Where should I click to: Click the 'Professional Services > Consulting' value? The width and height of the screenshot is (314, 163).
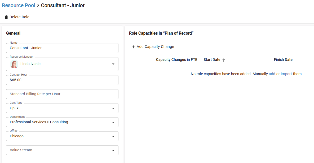pos(39,122)
